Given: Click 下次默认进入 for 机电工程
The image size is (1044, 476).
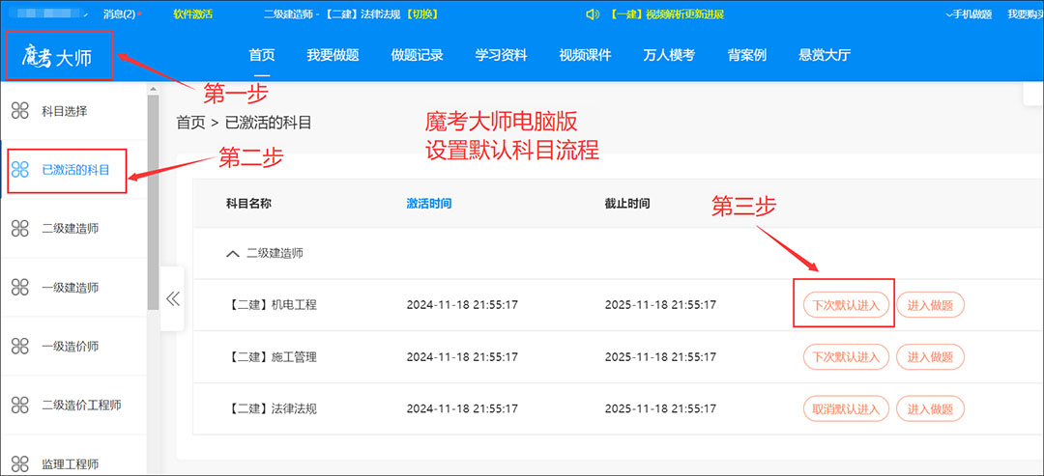Looking at the screenshot, I should (x=846, y=305).
